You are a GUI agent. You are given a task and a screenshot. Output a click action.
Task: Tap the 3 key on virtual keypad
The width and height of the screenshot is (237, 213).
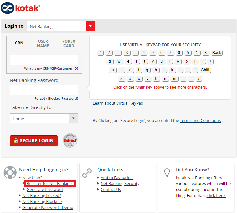(127, 53)
